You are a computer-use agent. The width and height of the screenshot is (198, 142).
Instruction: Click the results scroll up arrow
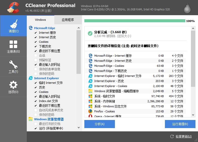tap(193, 28)
